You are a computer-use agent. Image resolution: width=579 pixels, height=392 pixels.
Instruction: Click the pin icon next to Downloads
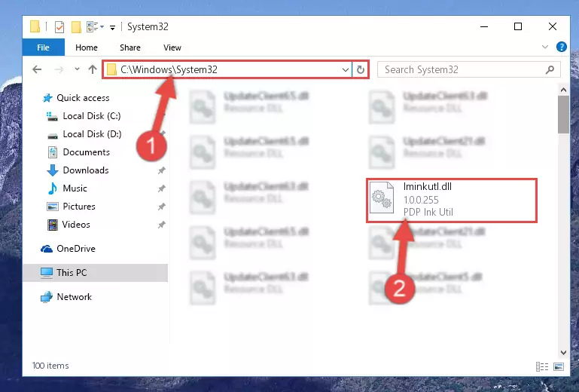[161, 170]
